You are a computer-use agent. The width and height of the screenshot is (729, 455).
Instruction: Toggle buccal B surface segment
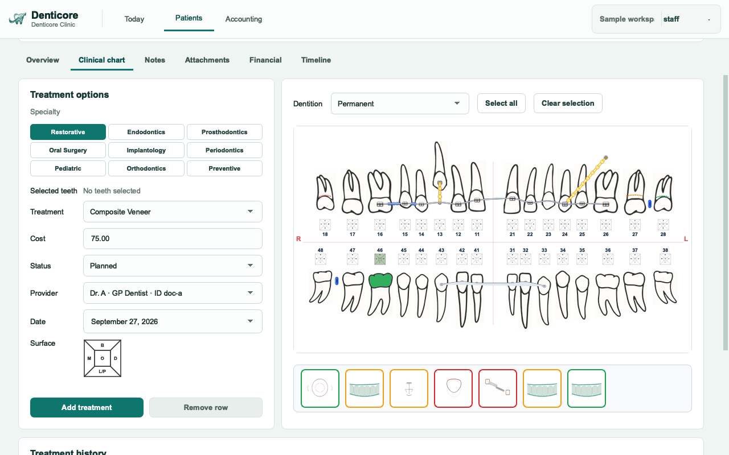[x=103, y=345]
